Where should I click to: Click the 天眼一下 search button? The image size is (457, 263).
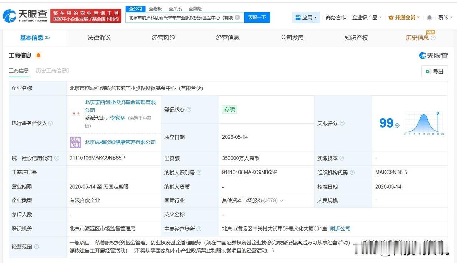pos(257,17)
